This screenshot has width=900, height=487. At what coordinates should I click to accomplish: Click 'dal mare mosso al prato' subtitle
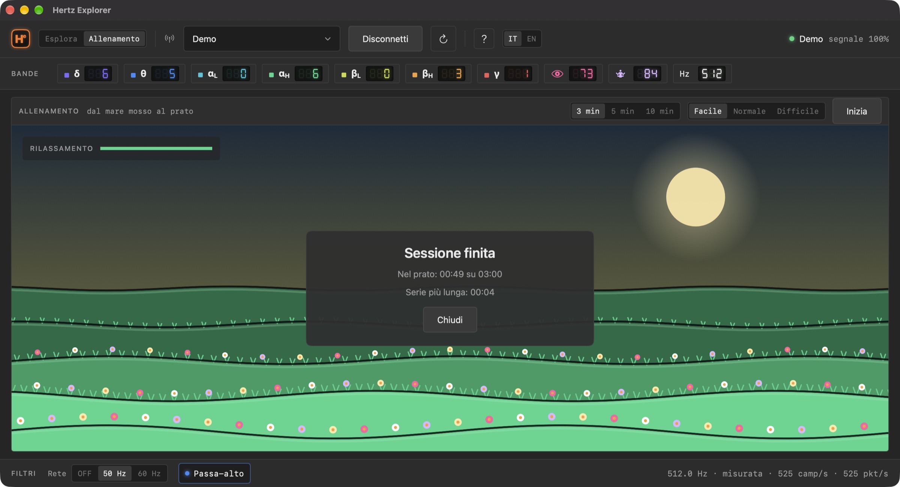[140, 111]
